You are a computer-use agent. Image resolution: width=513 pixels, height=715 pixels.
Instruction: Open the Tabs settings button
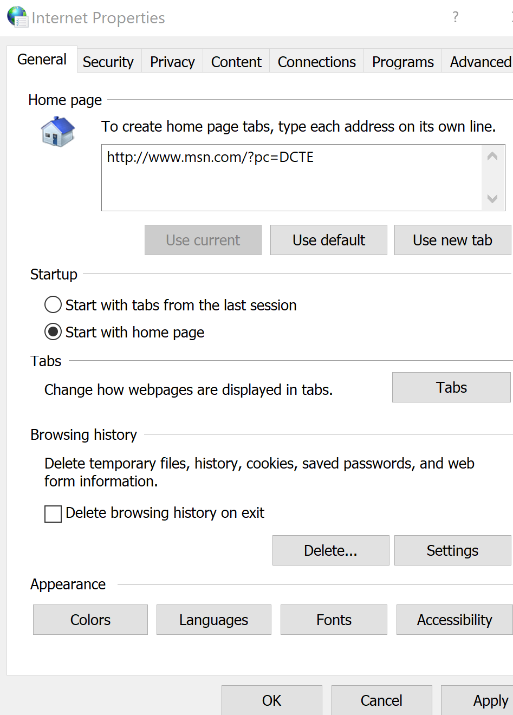click(x=451, y=387)
